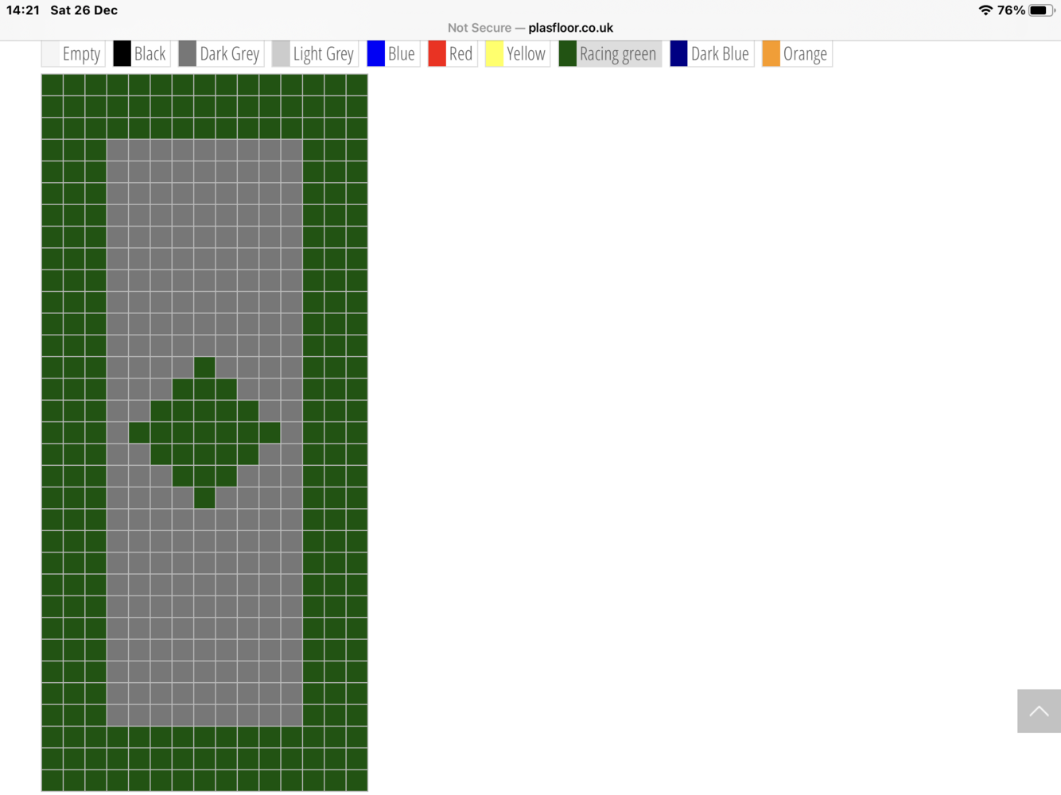Choose the Dark Blue tile color
The width and height of the screenshot is (1061, 795).
pos(712,53)
